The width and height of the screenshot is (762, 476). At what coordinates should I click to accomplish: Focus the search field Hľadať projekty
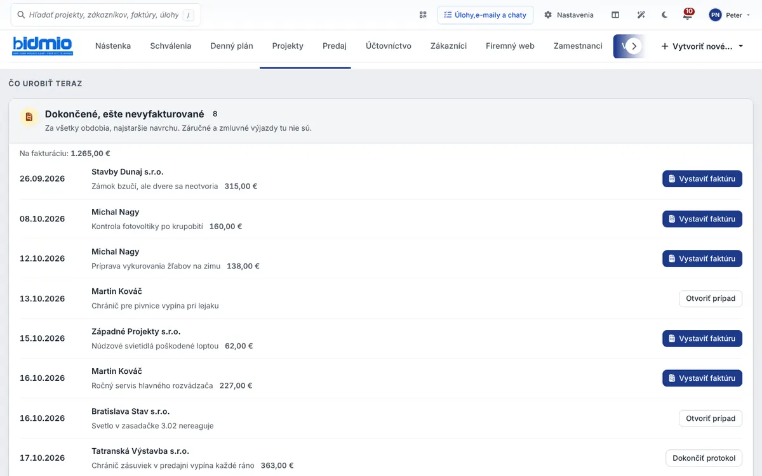tap(106, 15)
